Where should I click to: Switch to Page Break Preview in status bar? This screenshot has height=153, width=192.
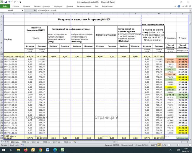pyautogui.click(x=159, y=145)
